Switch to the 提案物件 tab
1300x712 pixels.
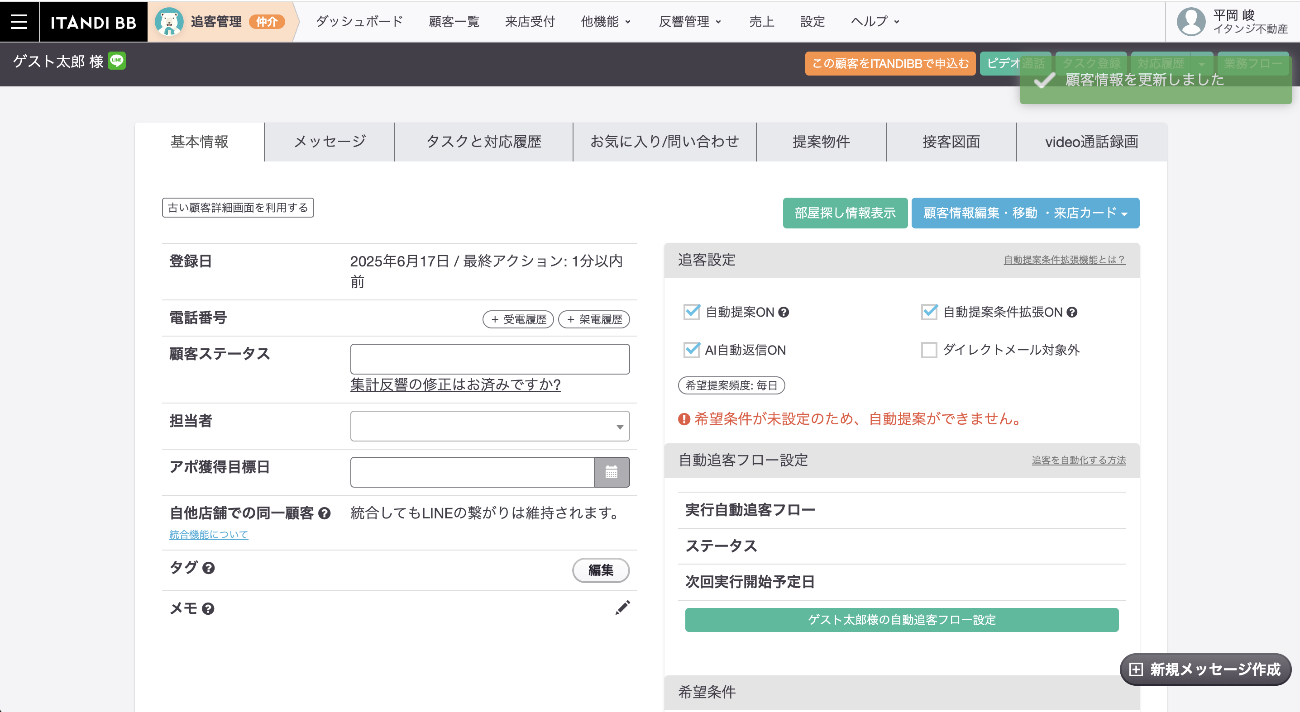click(821, 142)
